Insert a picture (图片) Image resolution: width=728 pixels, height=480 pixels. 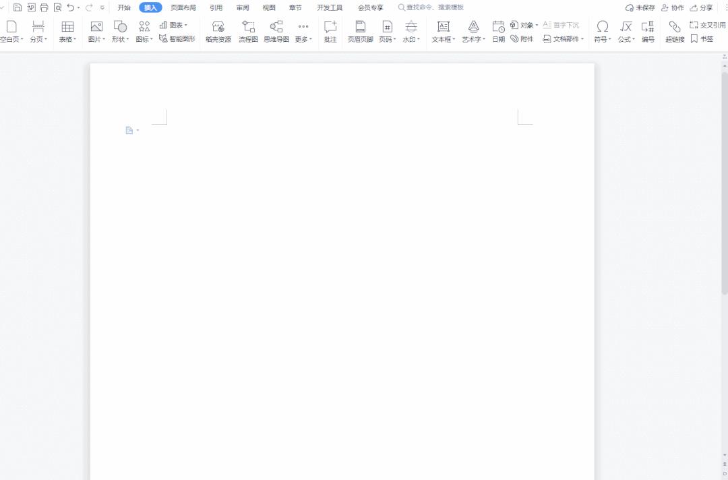[96, 32]
